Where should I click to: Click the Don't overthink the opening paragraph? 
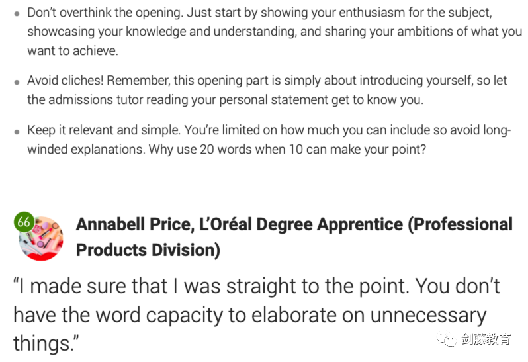tap(275, 31)
